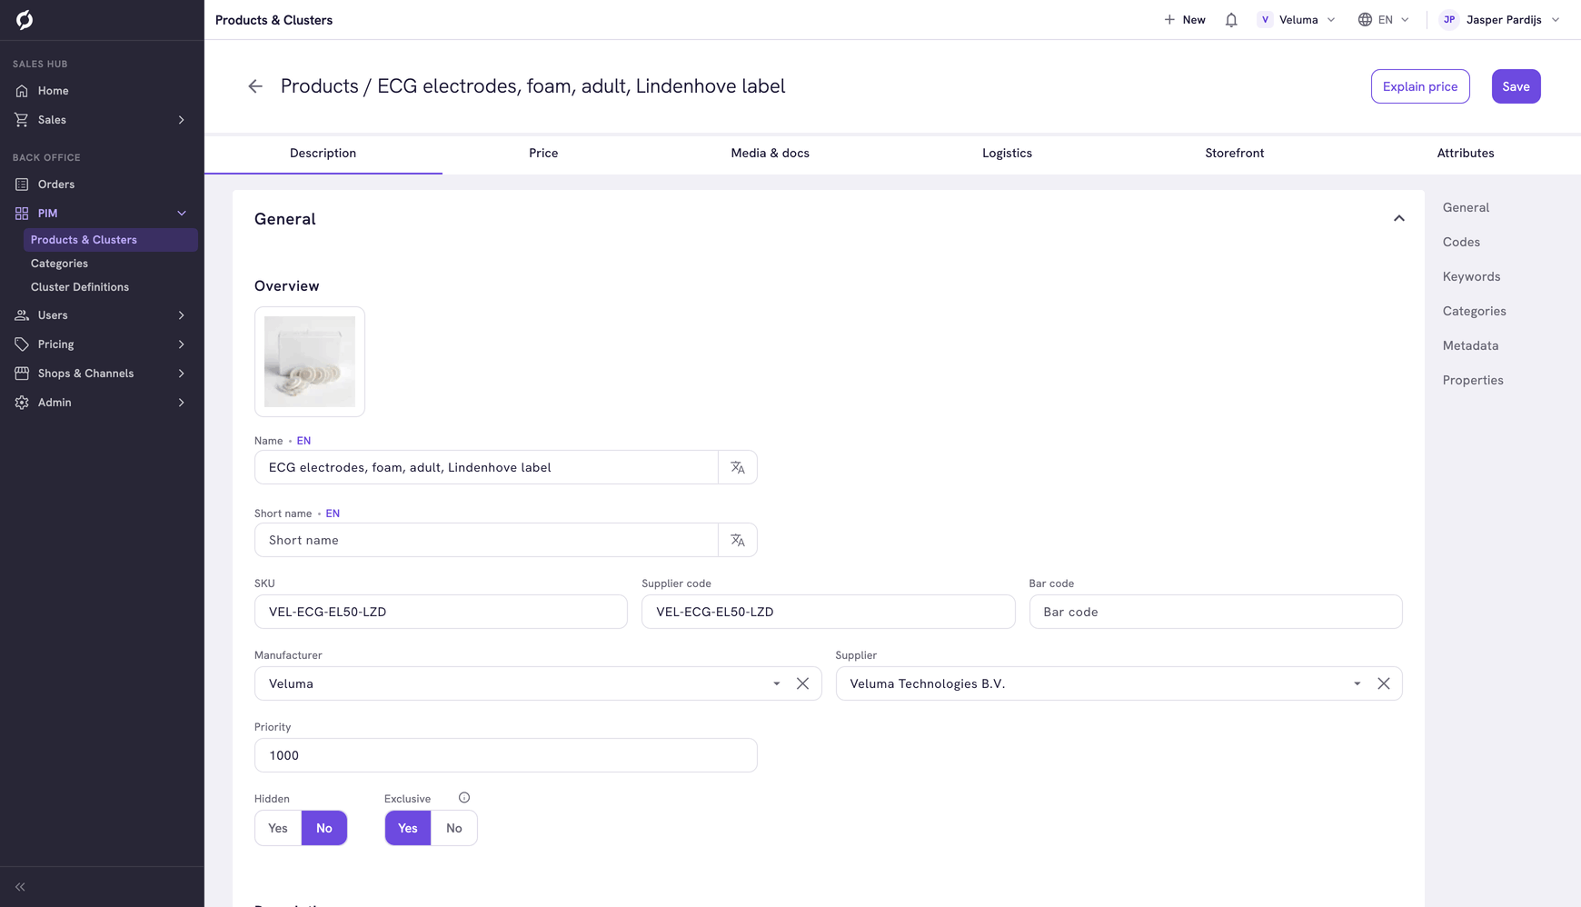Image resolution: width=1581 pixels, height=907 pixels.
Task: Click the product image thumbnail
Action: pos(310,362)
